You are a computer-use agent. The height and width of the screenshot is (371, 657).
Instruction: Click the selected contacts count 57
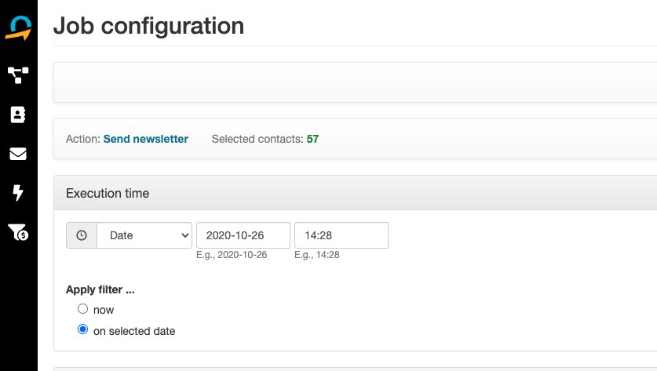pyautogui.click(x=312, y=139)
